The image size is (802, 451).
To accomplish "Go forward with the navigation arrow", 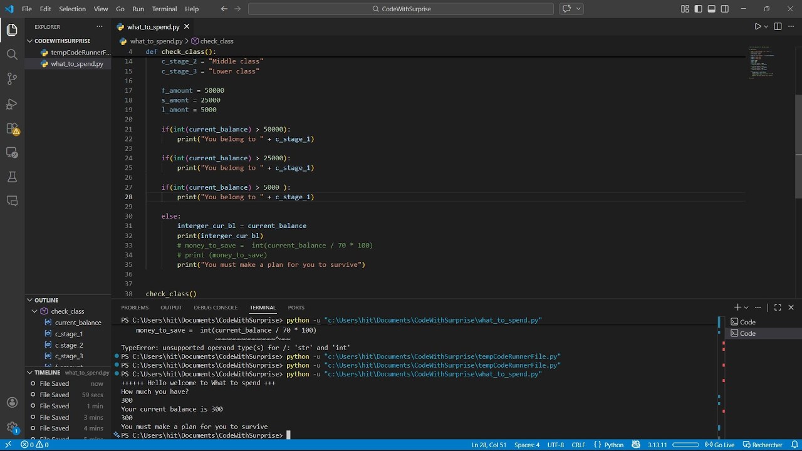I will (237, 9).
